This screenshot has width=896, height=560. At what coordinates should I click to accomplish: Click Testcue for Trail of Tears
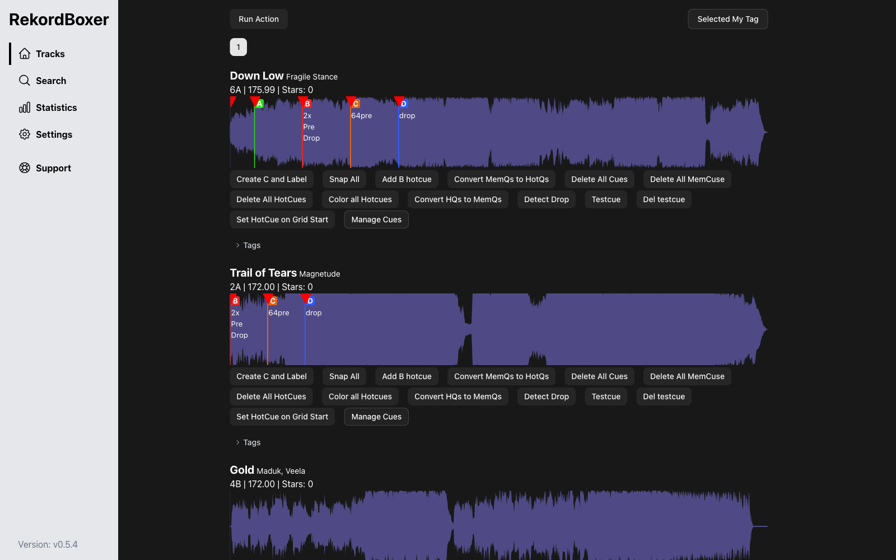(606, 396)
